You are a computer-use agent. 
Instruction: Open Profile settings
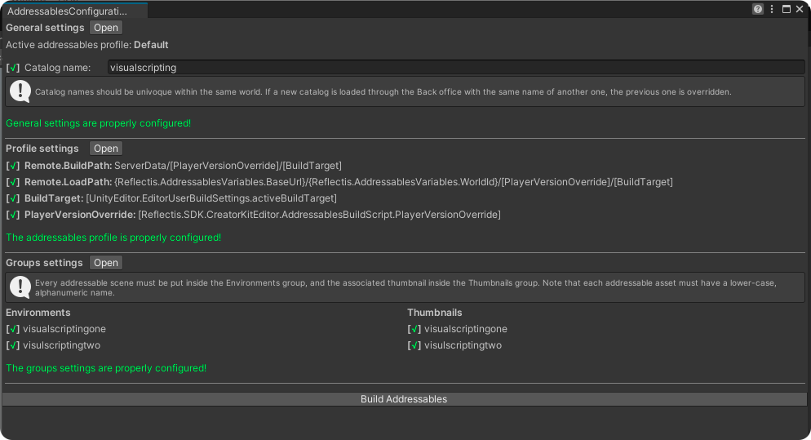pyautogui.click(x=105, y=149)
